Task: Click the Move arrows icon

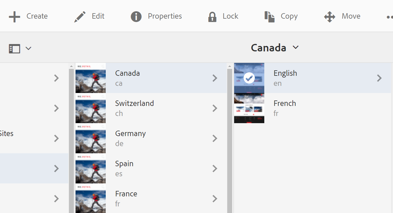Action: pyautogui.click(x=330, y=17)
